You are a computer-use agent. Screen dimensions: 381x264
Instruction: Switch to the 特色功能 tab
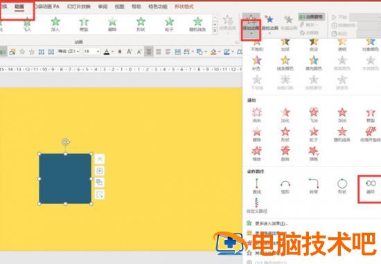158,6
